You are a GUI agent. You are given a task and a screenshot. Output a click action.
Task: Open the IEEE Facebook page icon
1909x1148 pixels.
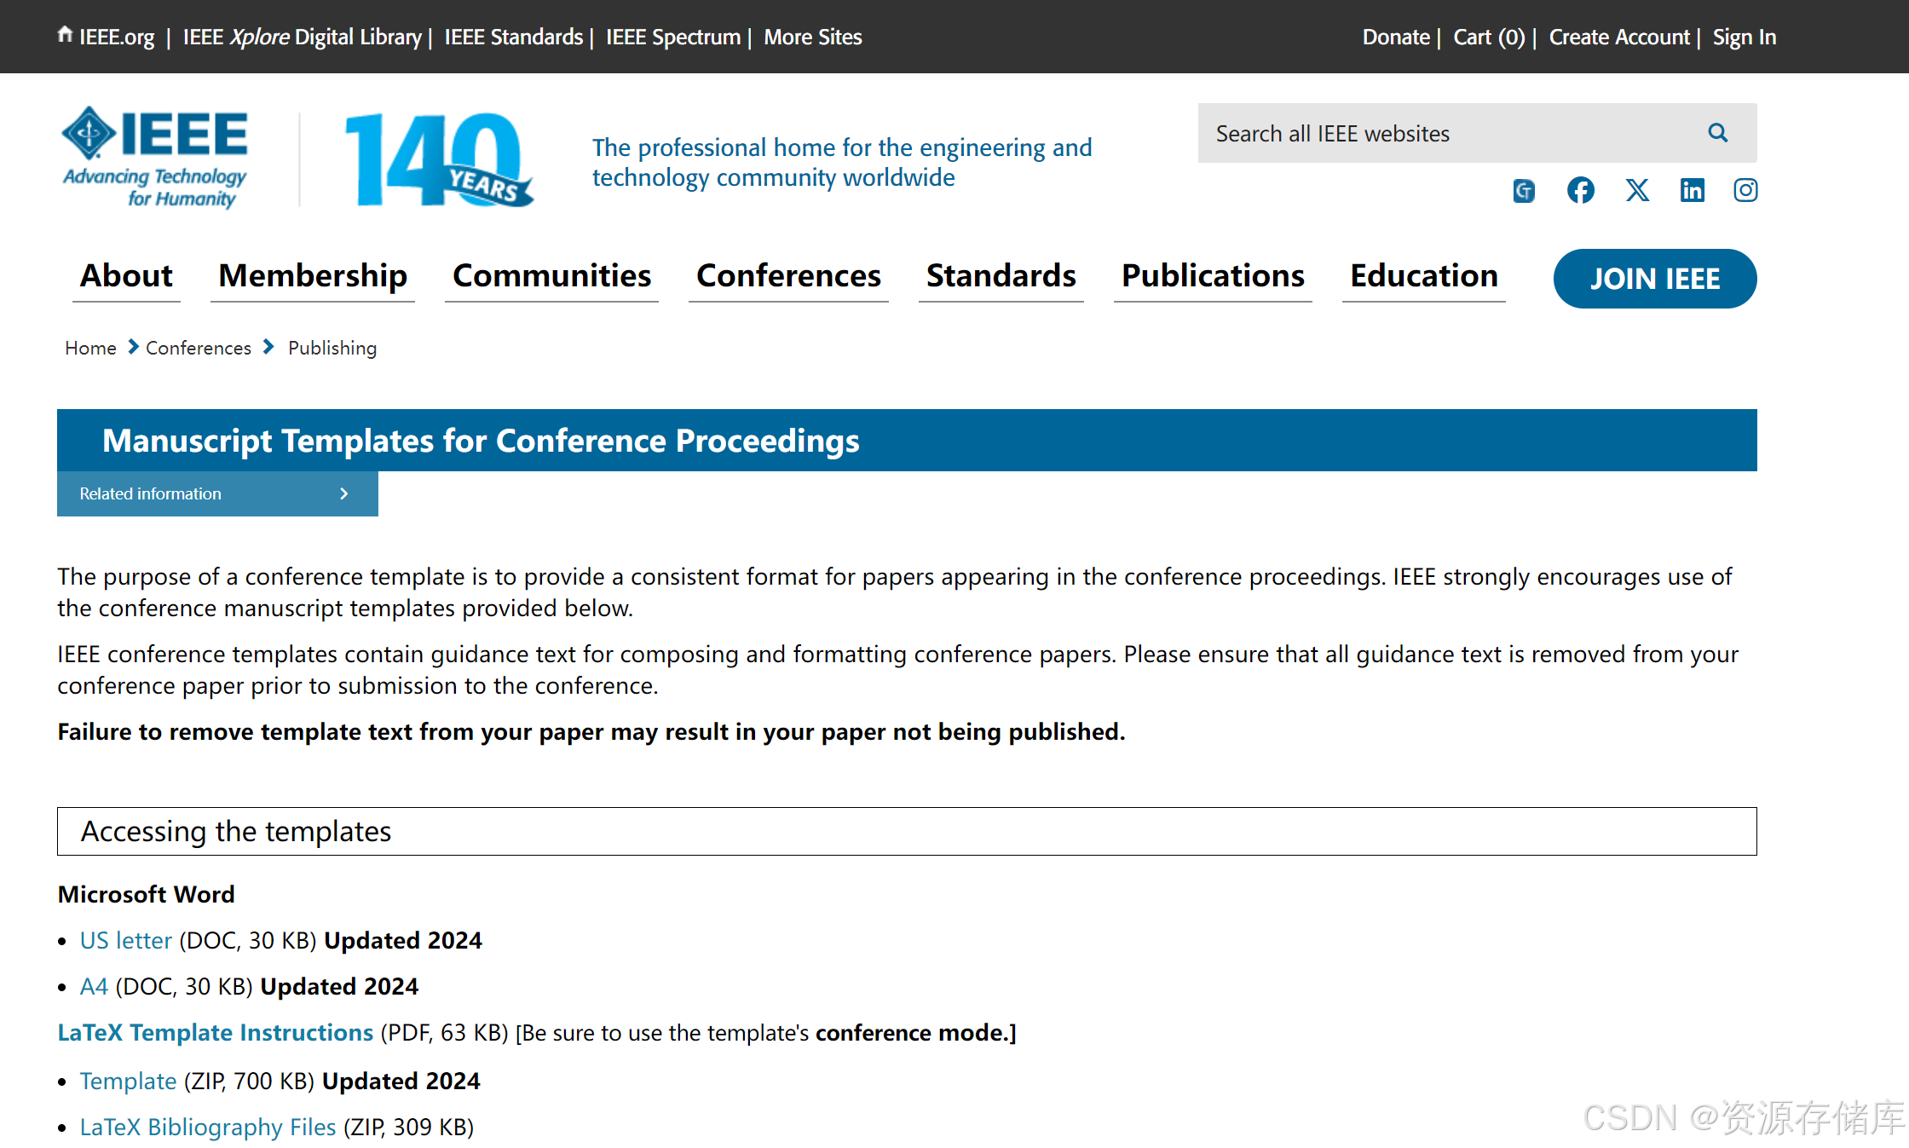[x=1580, y=190]
